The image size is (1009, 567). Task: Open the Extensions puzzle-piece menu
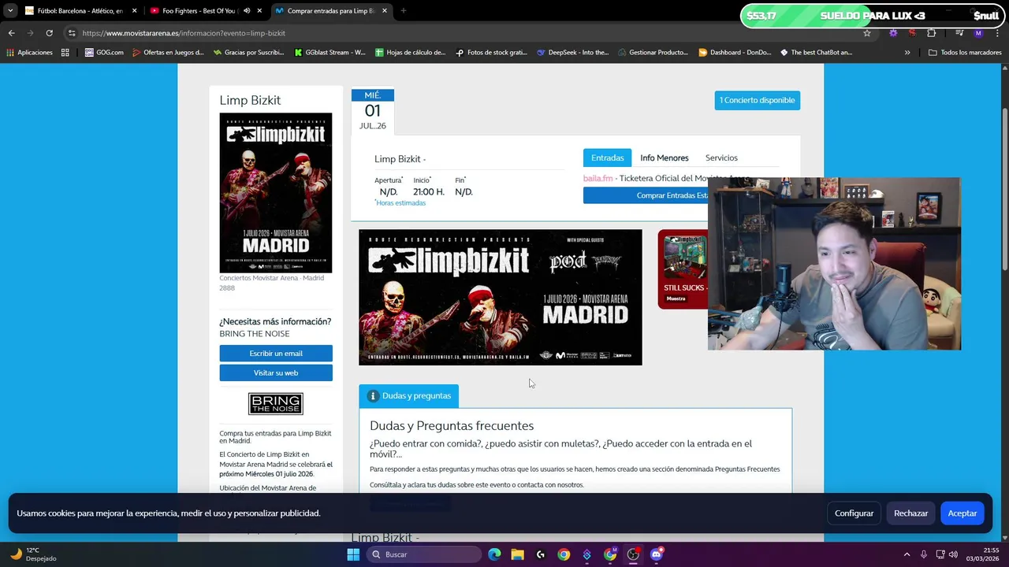point(932,33)
